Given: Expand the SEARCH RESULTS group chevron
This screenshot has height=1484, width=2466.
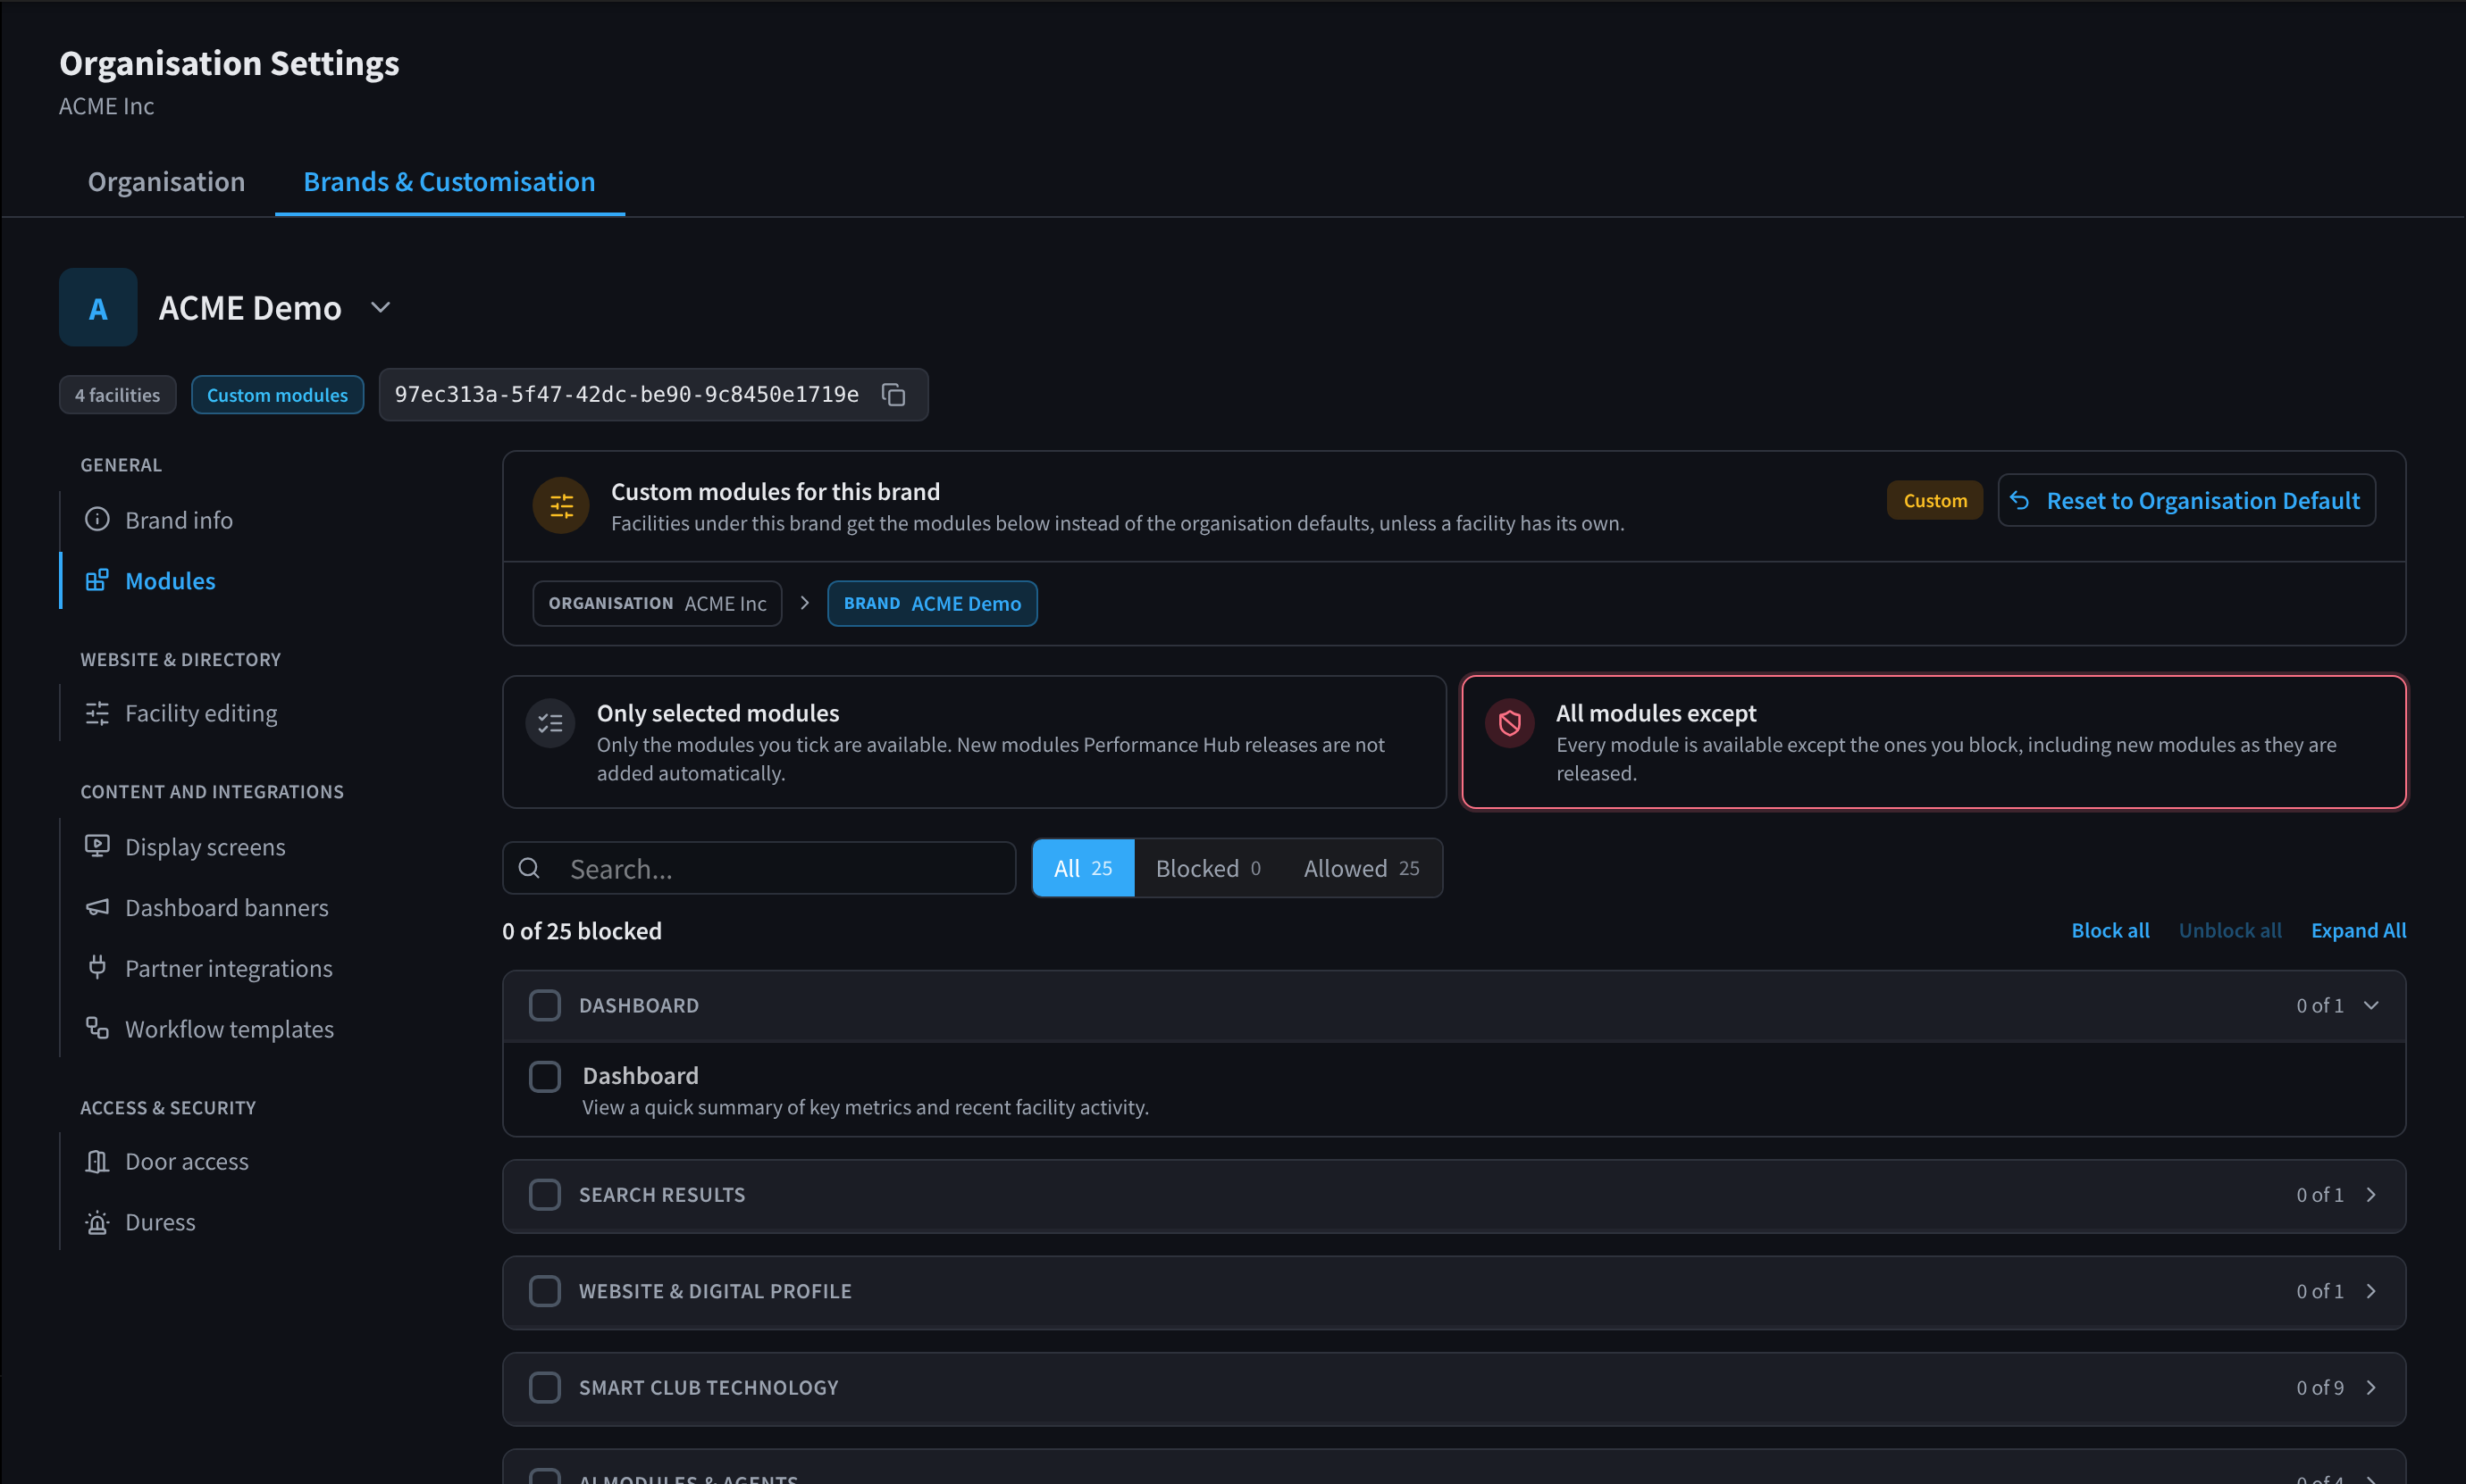Looking at the screenshot, I should [x=2371, y=1195].
